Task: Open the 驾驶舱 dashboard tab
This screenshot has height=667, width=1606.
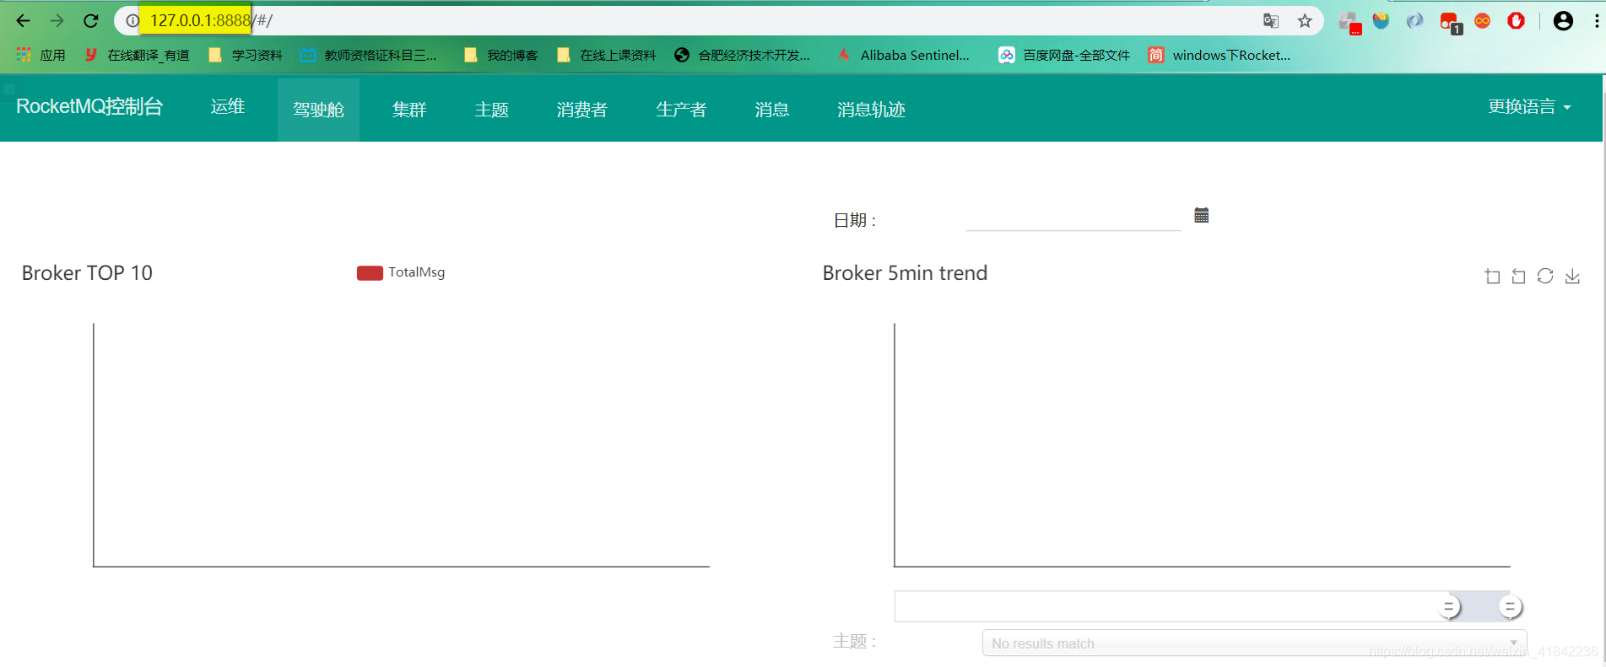Action: (x=318, y=110)
